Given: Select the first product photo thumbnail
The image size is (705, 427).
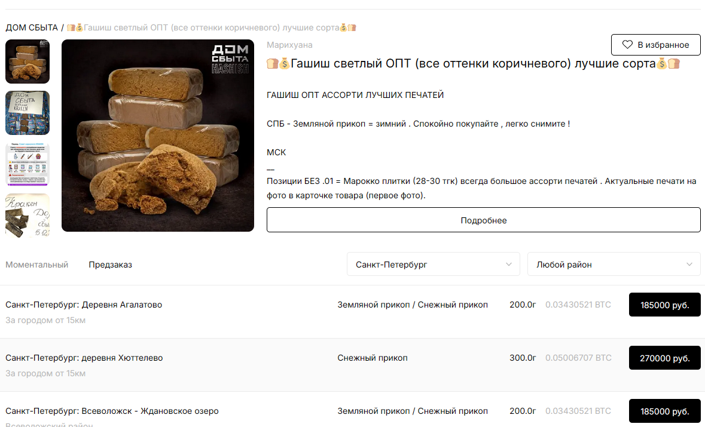Looking at the screenshot, I should coord(28,62).
